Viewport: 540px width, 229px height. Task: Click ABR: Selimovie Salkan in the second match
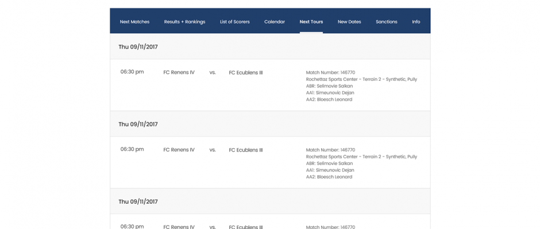[329, 163]
